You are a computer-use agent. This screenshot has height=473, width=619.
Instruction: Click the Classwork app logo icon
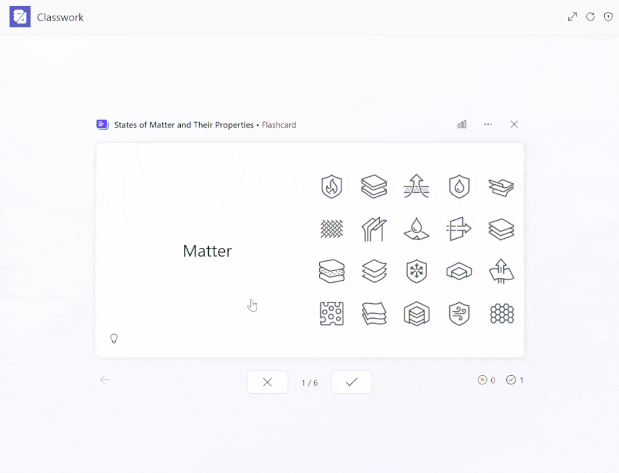coord(20,17)
